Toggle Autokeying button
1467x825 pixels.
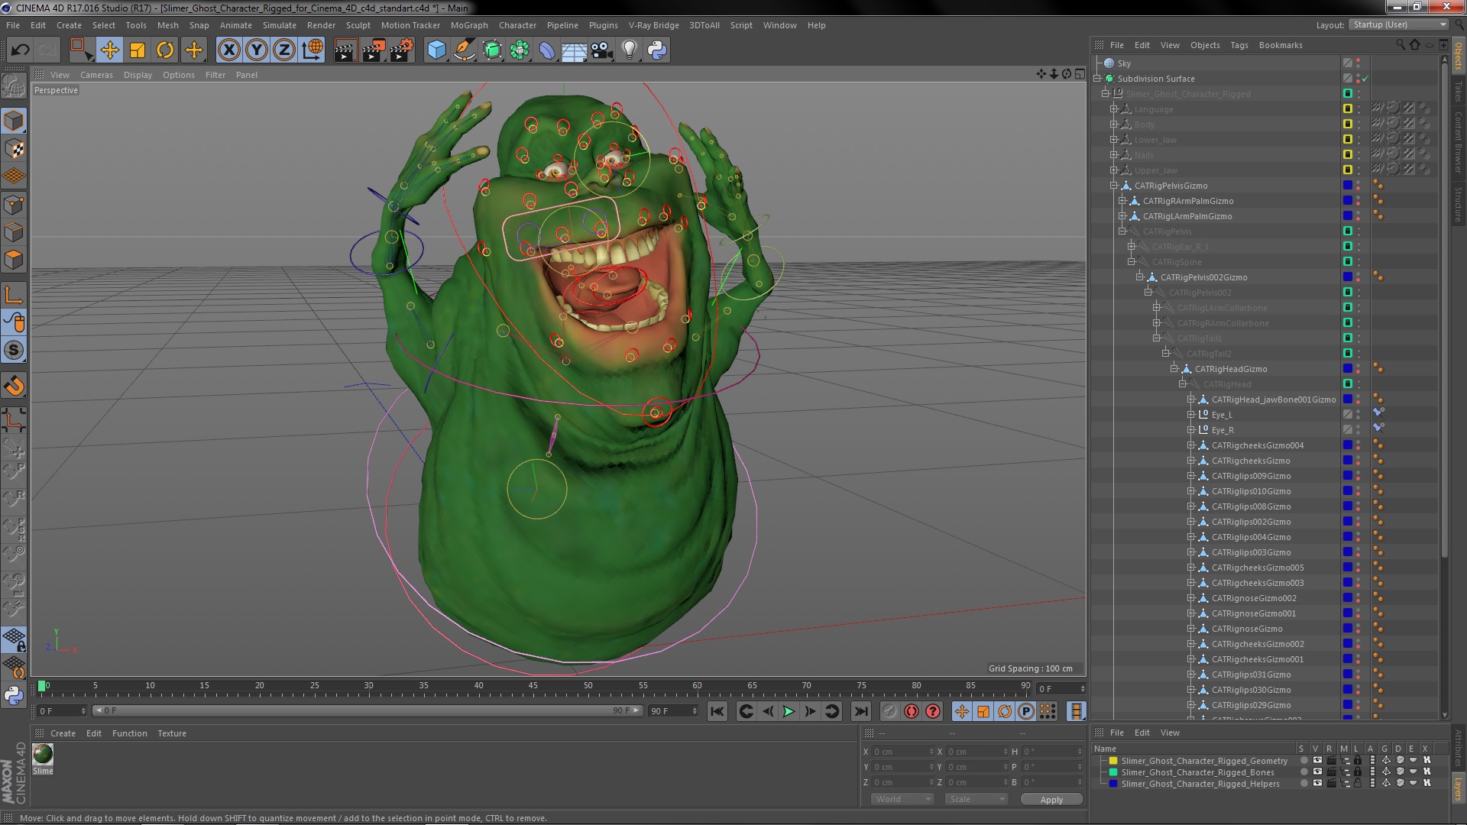coord(912,711)
